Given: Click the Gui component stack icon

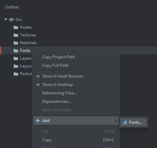Looking at the screenshot, I should [11, 20].
